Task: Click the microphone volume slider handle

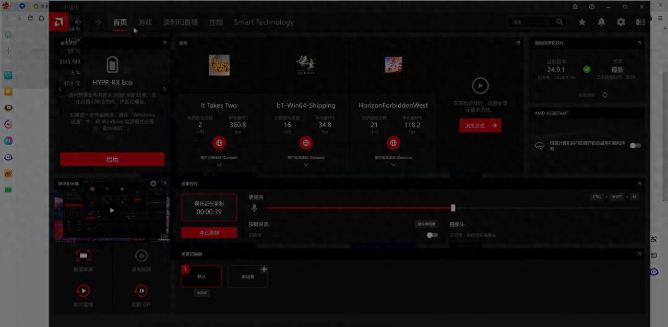Action: coord(453,208)
